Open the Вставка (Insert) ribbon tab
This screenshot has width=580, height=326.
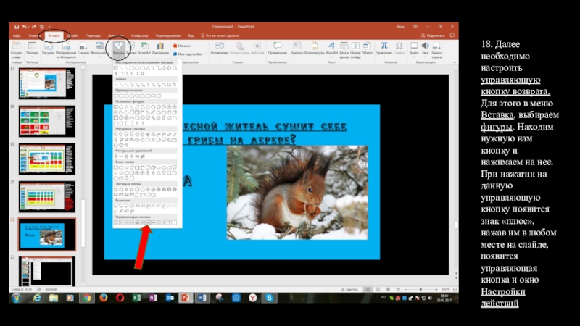[x=54, y=35]
